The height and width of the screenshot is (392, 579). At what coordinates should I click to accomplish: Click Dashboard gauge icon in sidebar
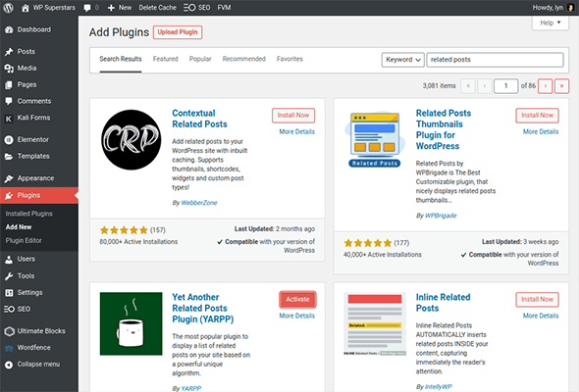pos(9,29)
